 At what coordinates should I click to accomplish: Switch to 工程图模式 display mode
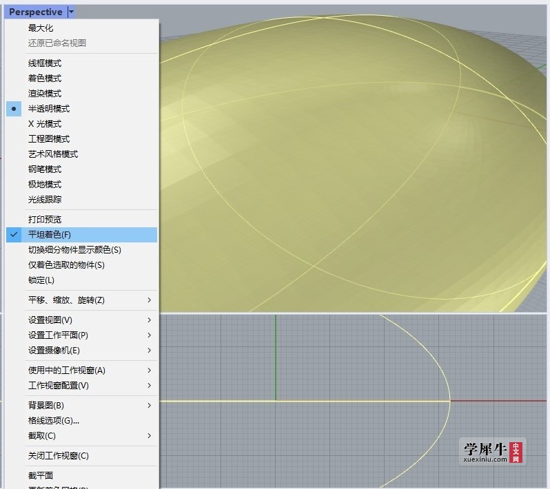coord(82,139)
